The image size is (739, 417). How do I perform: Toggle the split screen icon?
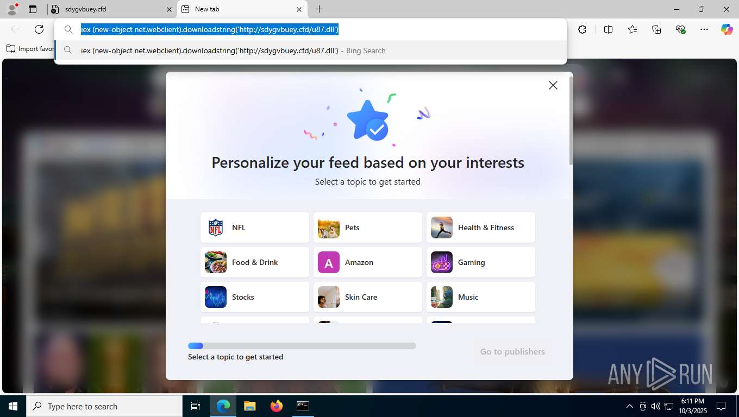click(x=609, y=29)
